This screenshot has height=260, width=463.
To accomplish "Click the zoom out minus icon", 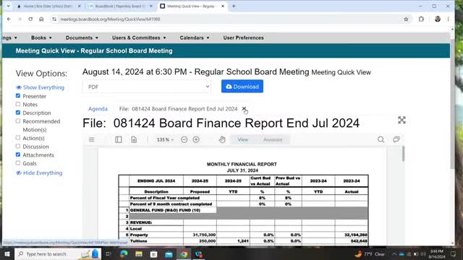I will (184, 139).
